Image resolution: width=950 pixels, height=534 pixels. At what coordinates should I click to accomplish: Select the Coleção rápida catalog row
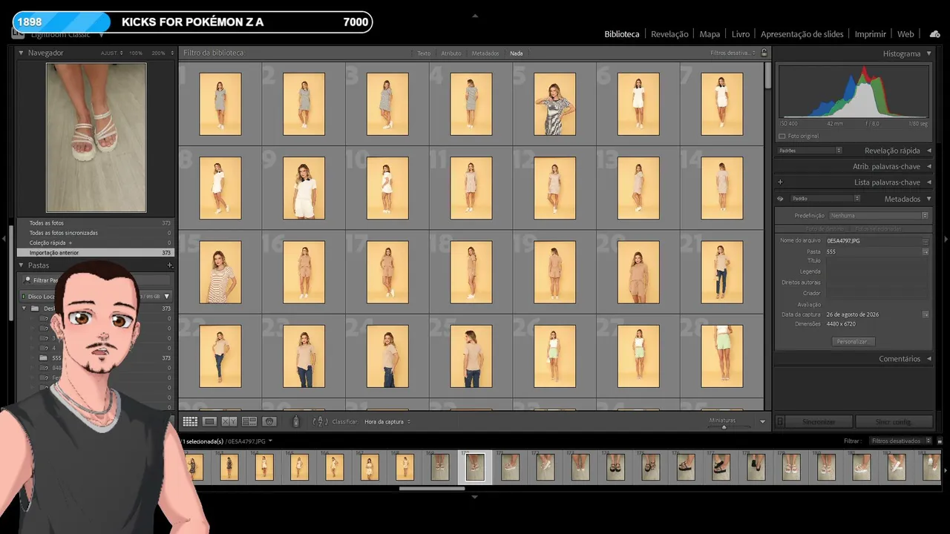(x=96, y=243)
